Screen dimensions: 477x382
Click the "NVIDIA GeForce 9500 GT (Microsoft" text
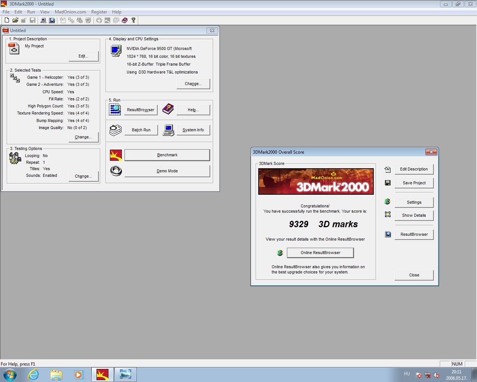pos(159,49)
